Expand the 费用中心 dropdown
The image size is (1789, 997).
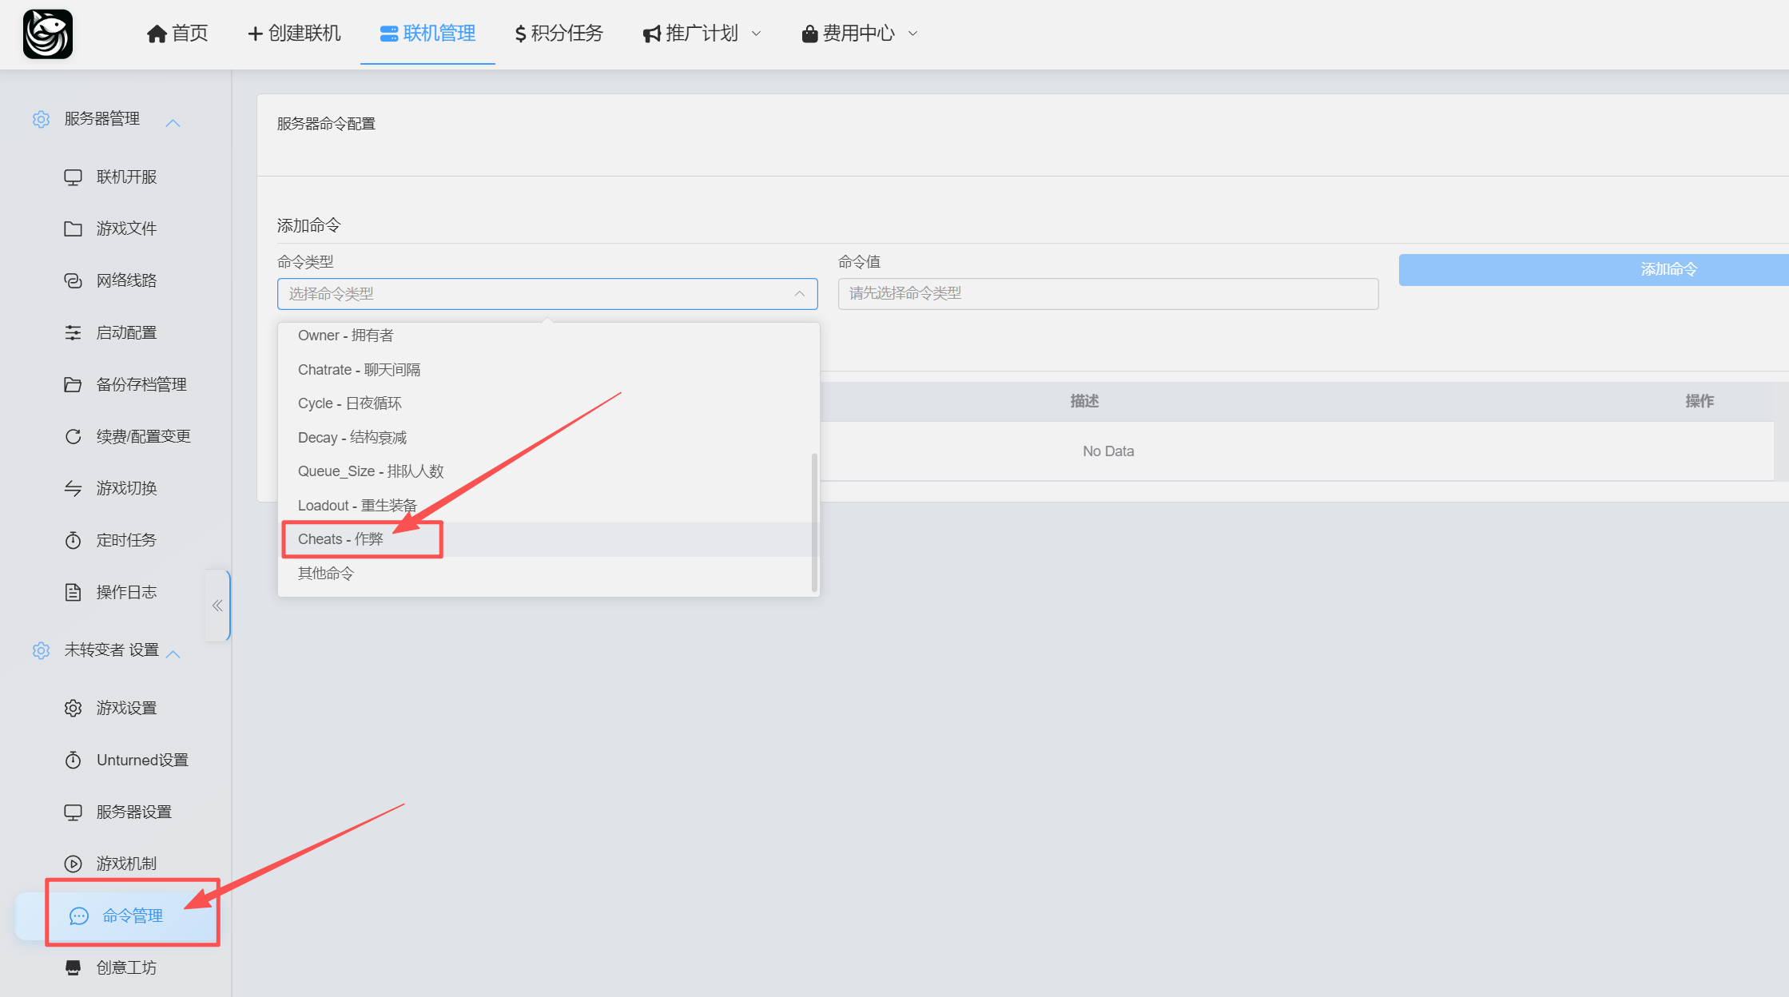[859, 34]
